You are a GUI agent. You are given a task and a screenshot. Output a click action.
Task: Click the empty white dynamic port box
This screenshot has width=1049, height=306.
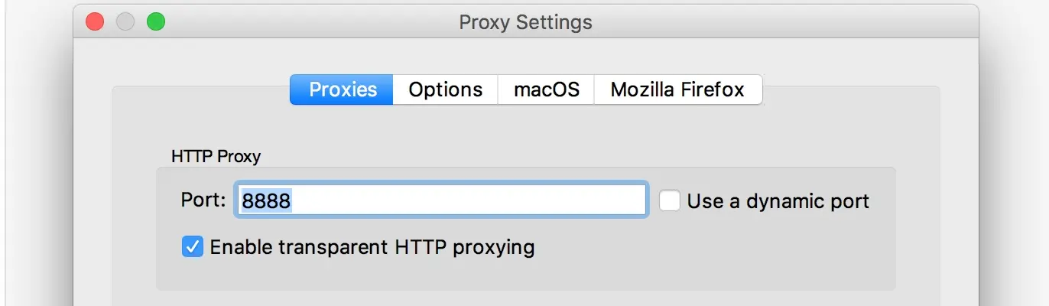[670, 200]
